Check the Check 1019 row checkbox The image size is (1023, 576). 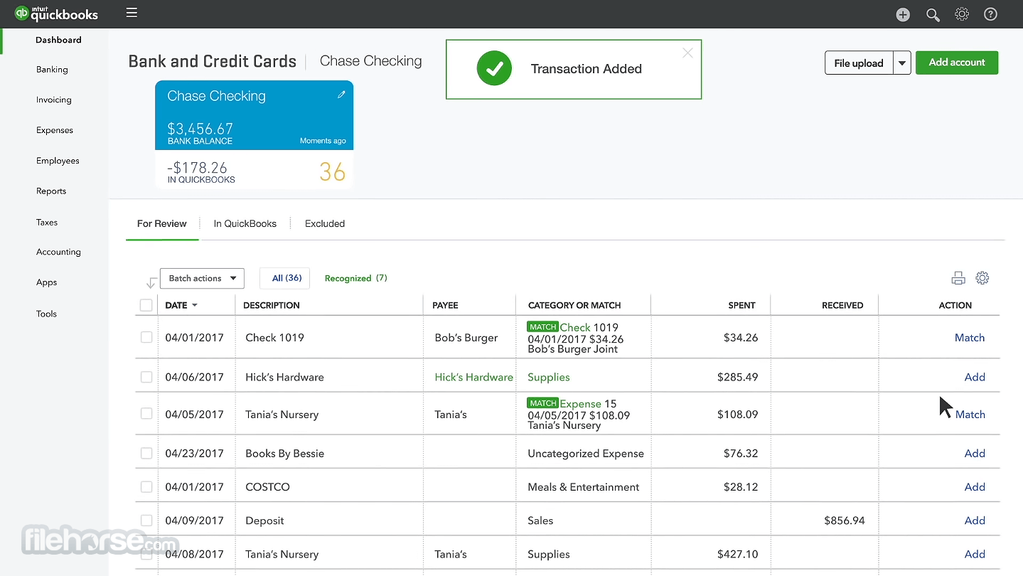tap(146, 337)
